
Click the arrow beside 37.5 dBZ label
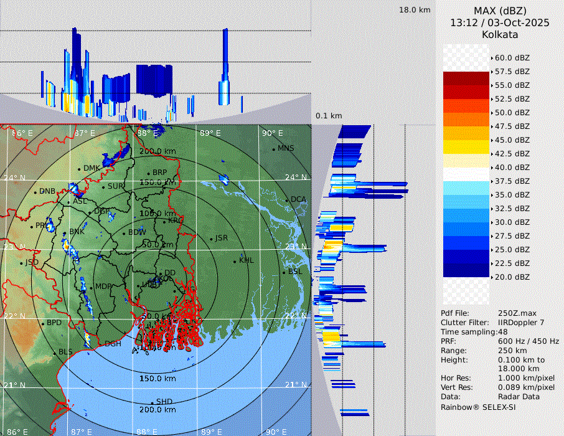492,181
